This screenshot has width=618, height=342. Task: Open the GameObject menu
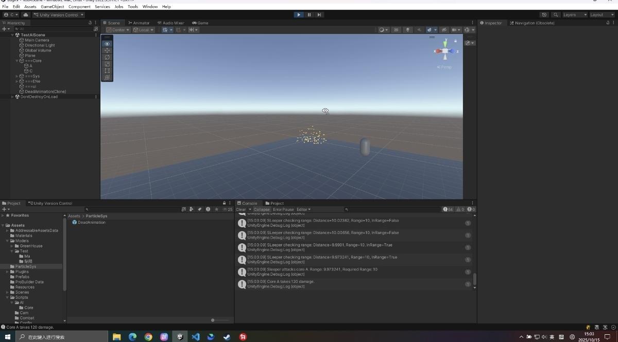click(51, 7)
